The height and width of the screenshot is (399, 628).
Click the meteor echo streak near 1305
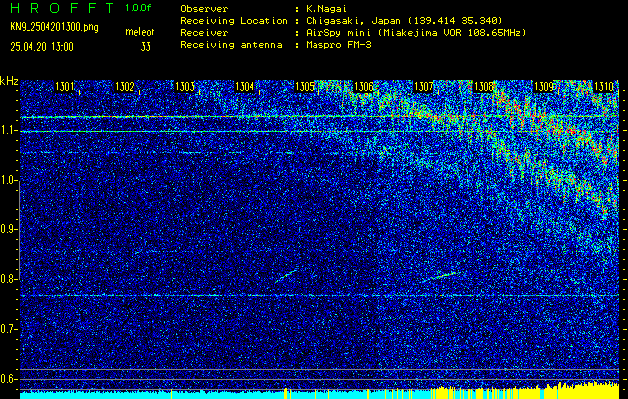(x=286, y=275)
